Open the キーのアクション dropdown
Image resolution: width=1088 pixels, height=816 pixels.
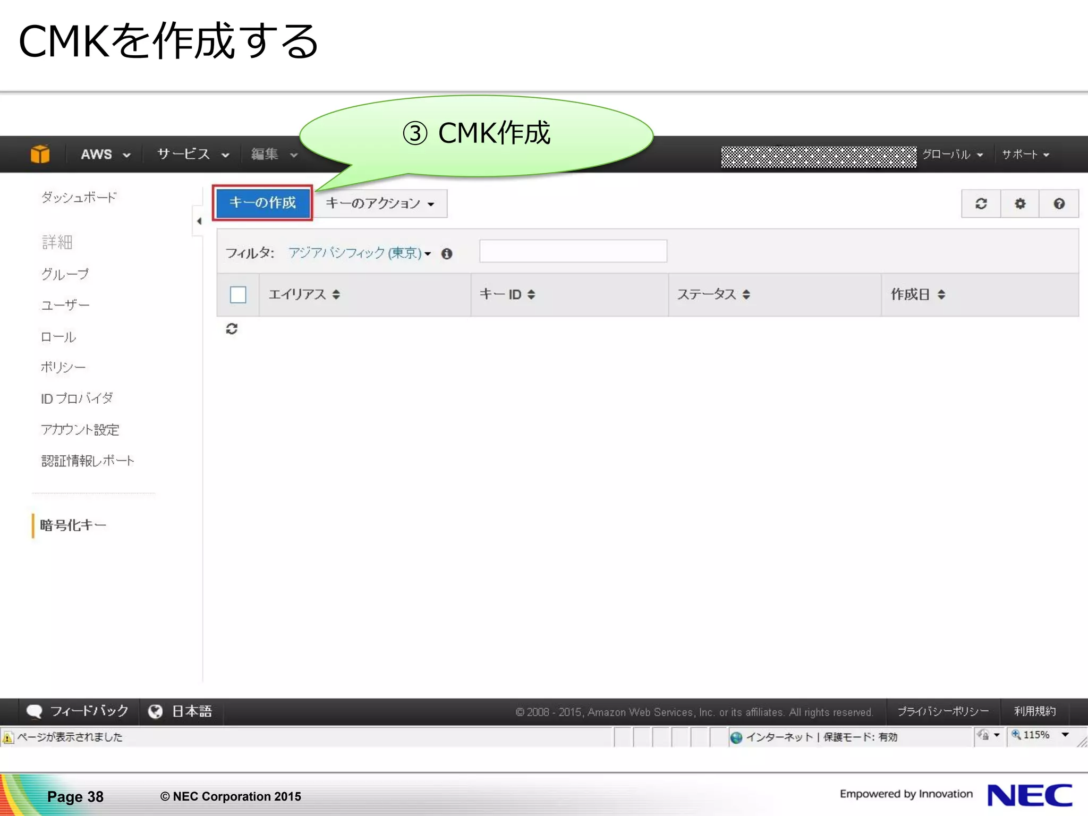point(379,203)
